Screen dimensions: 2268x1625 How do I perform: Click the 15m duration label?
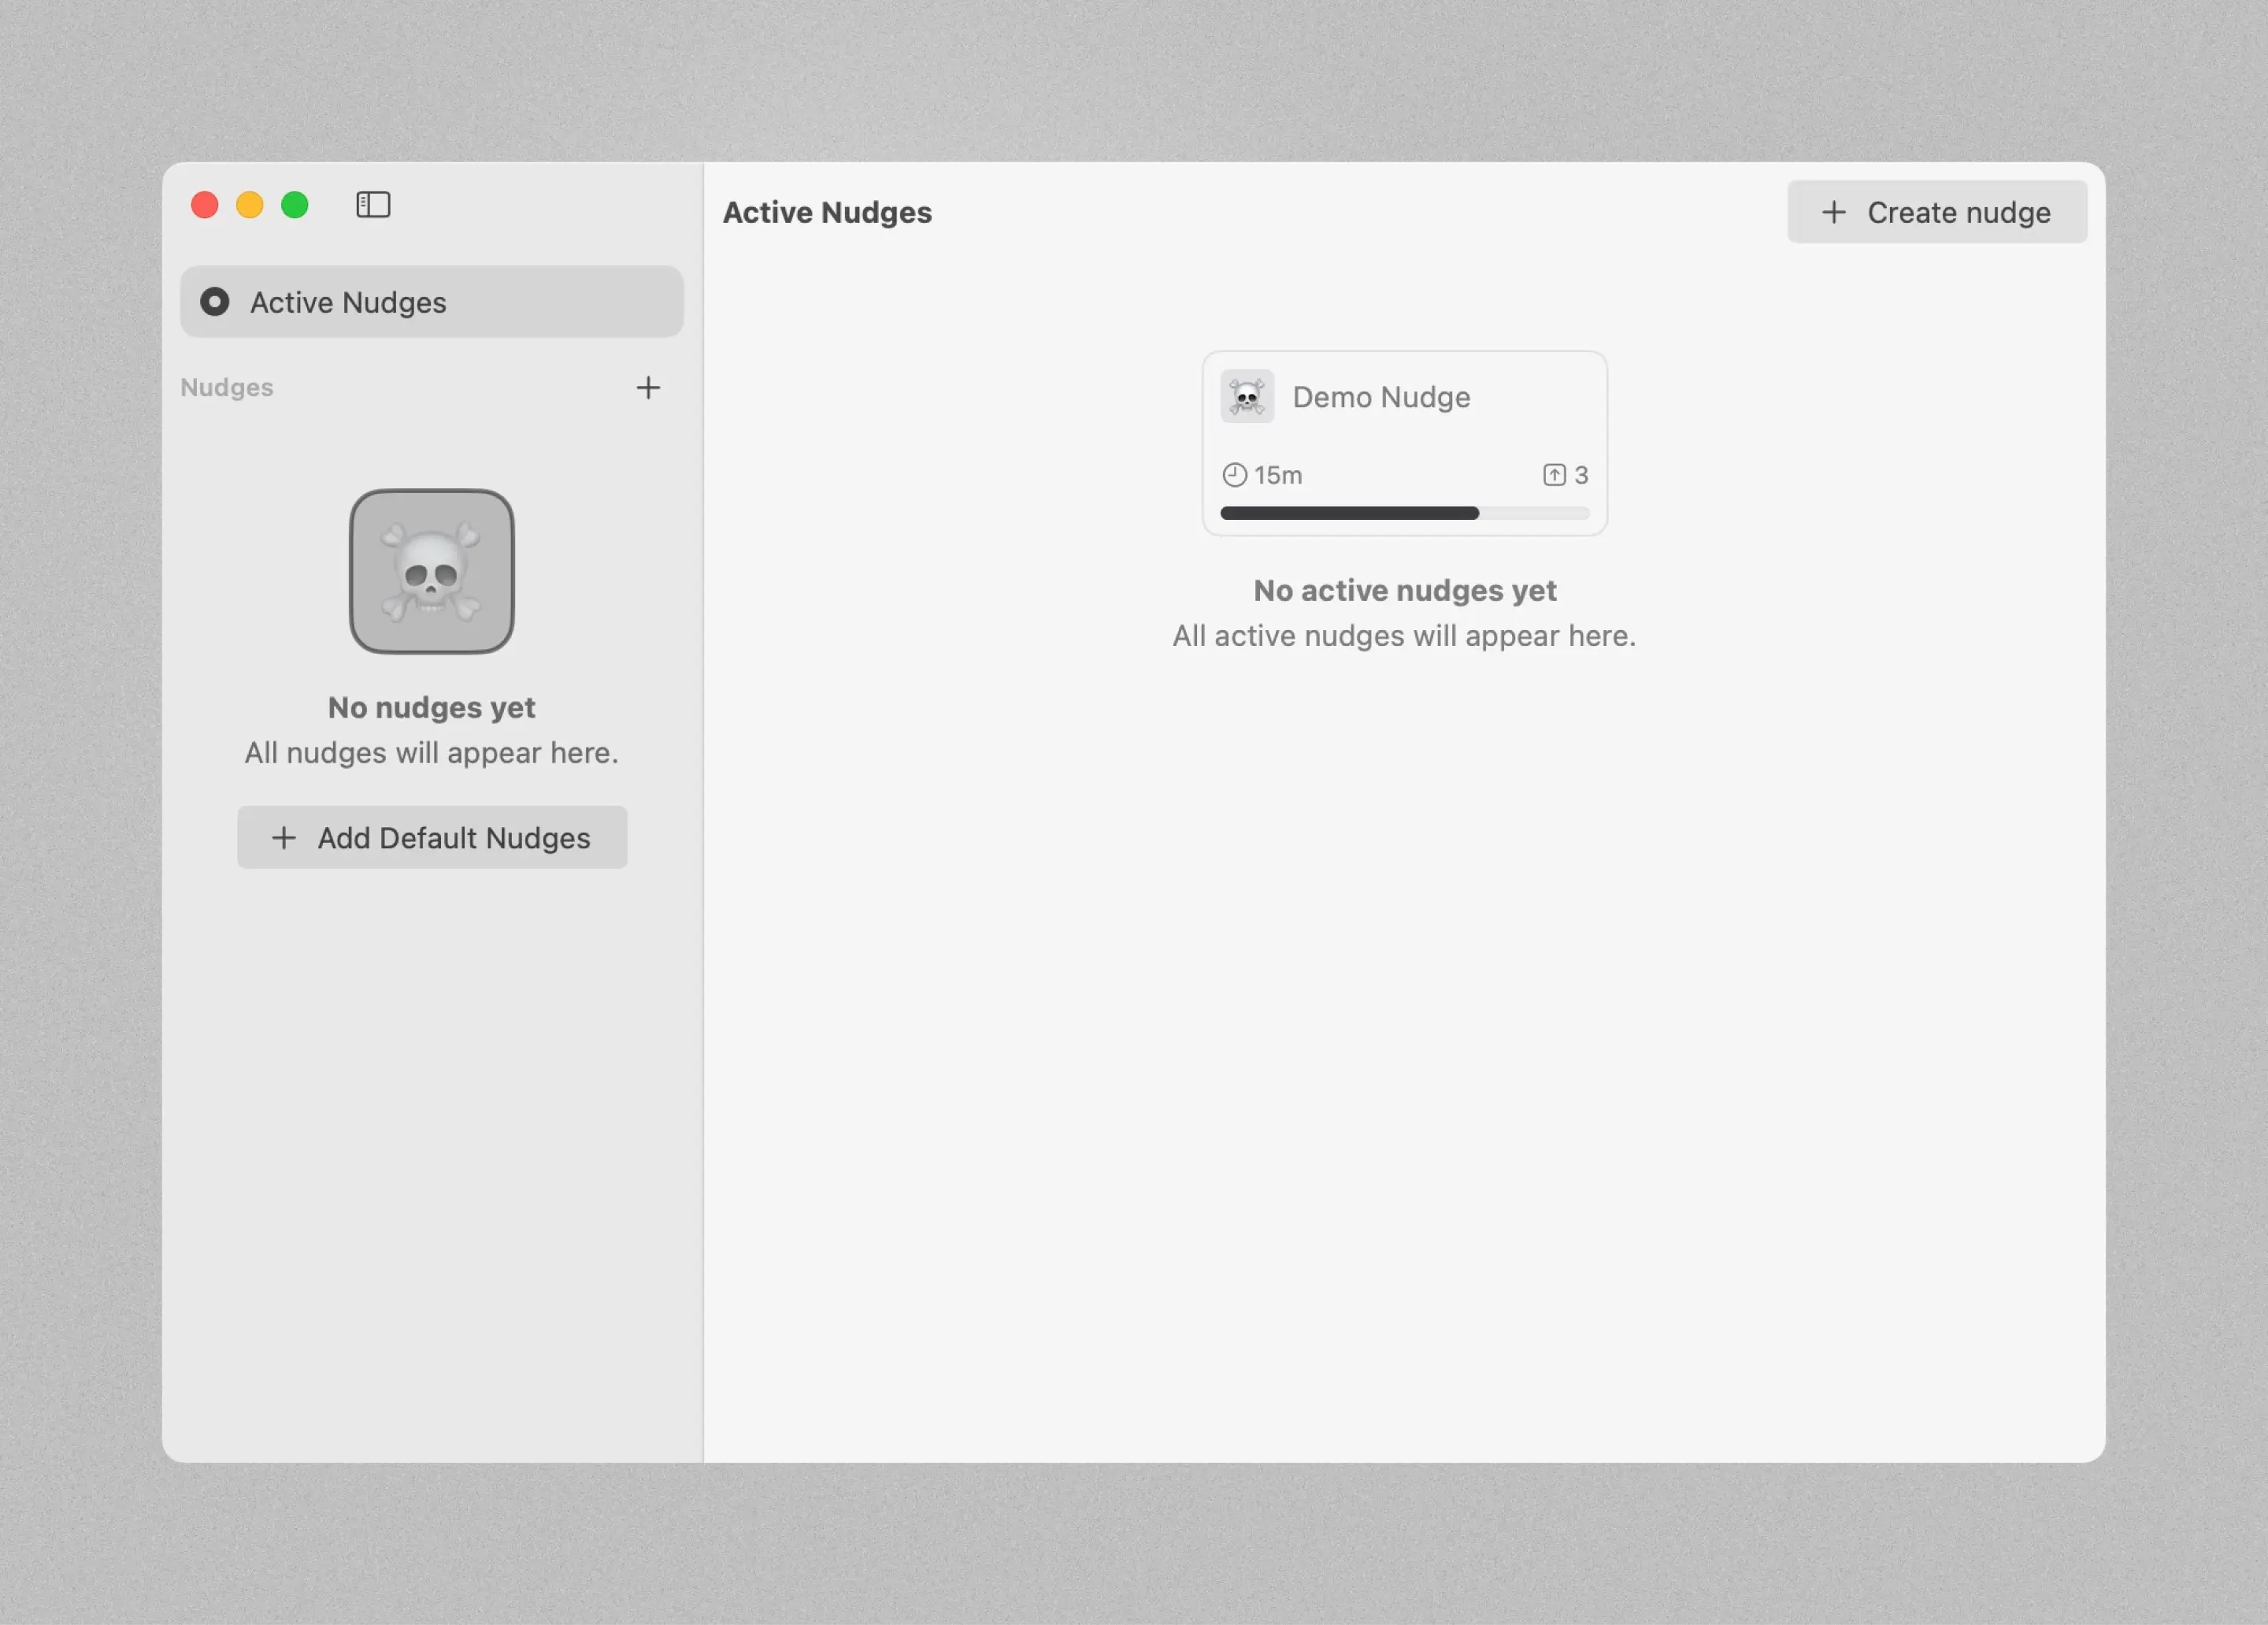(1278, 475)
